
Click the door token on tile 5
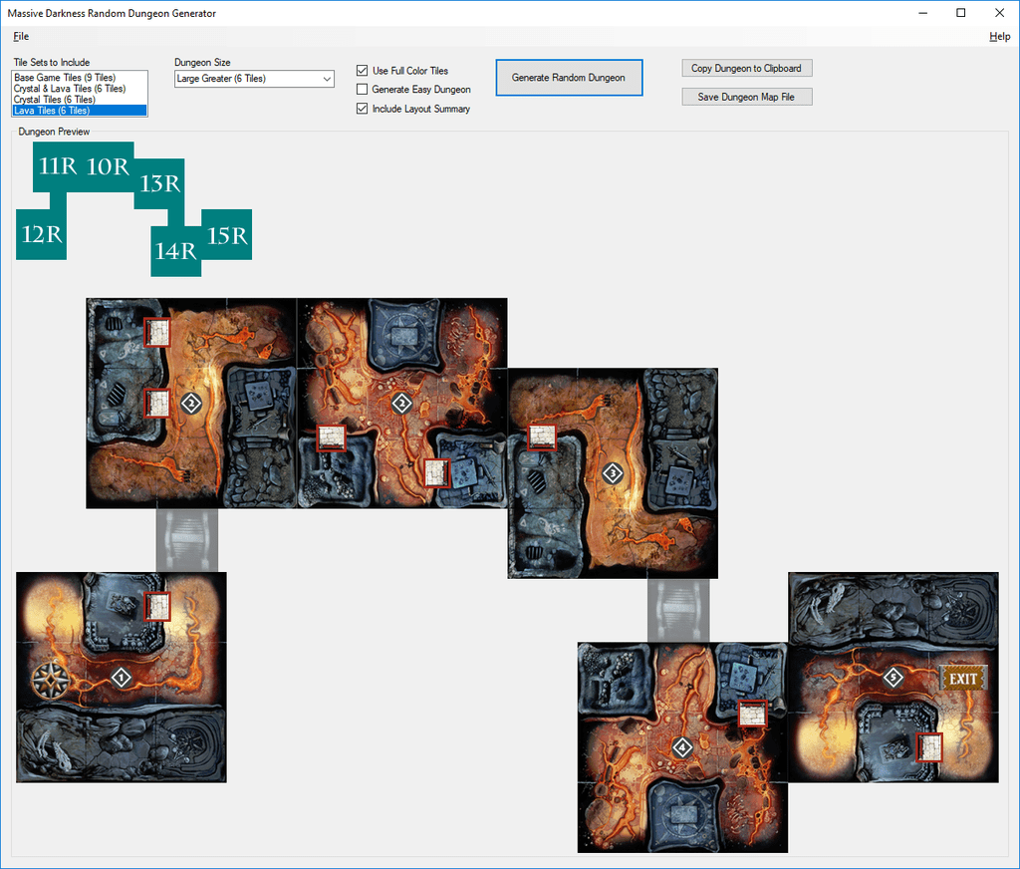(929, 747)
